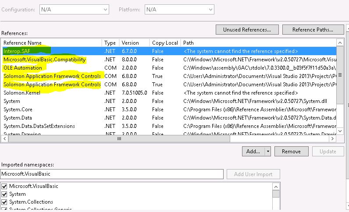
Task: Select the OLE Automation reference
Action: [23, 68]
